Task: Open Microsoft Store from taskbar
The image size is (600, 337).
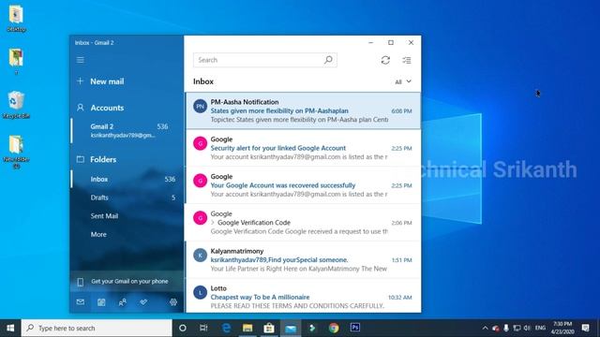Action: (x=269, y=328)
